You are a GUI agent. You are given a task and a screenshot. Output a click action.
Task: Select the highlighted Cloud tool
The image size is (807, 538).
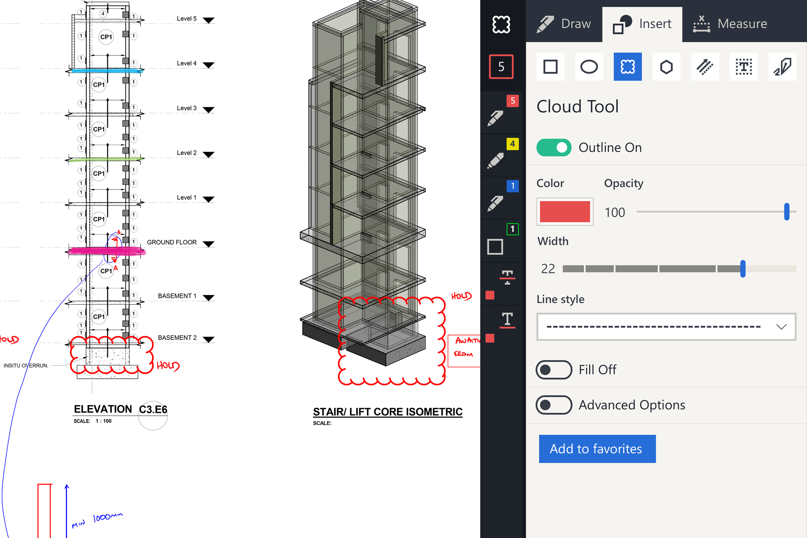click(x=627, y=66)
